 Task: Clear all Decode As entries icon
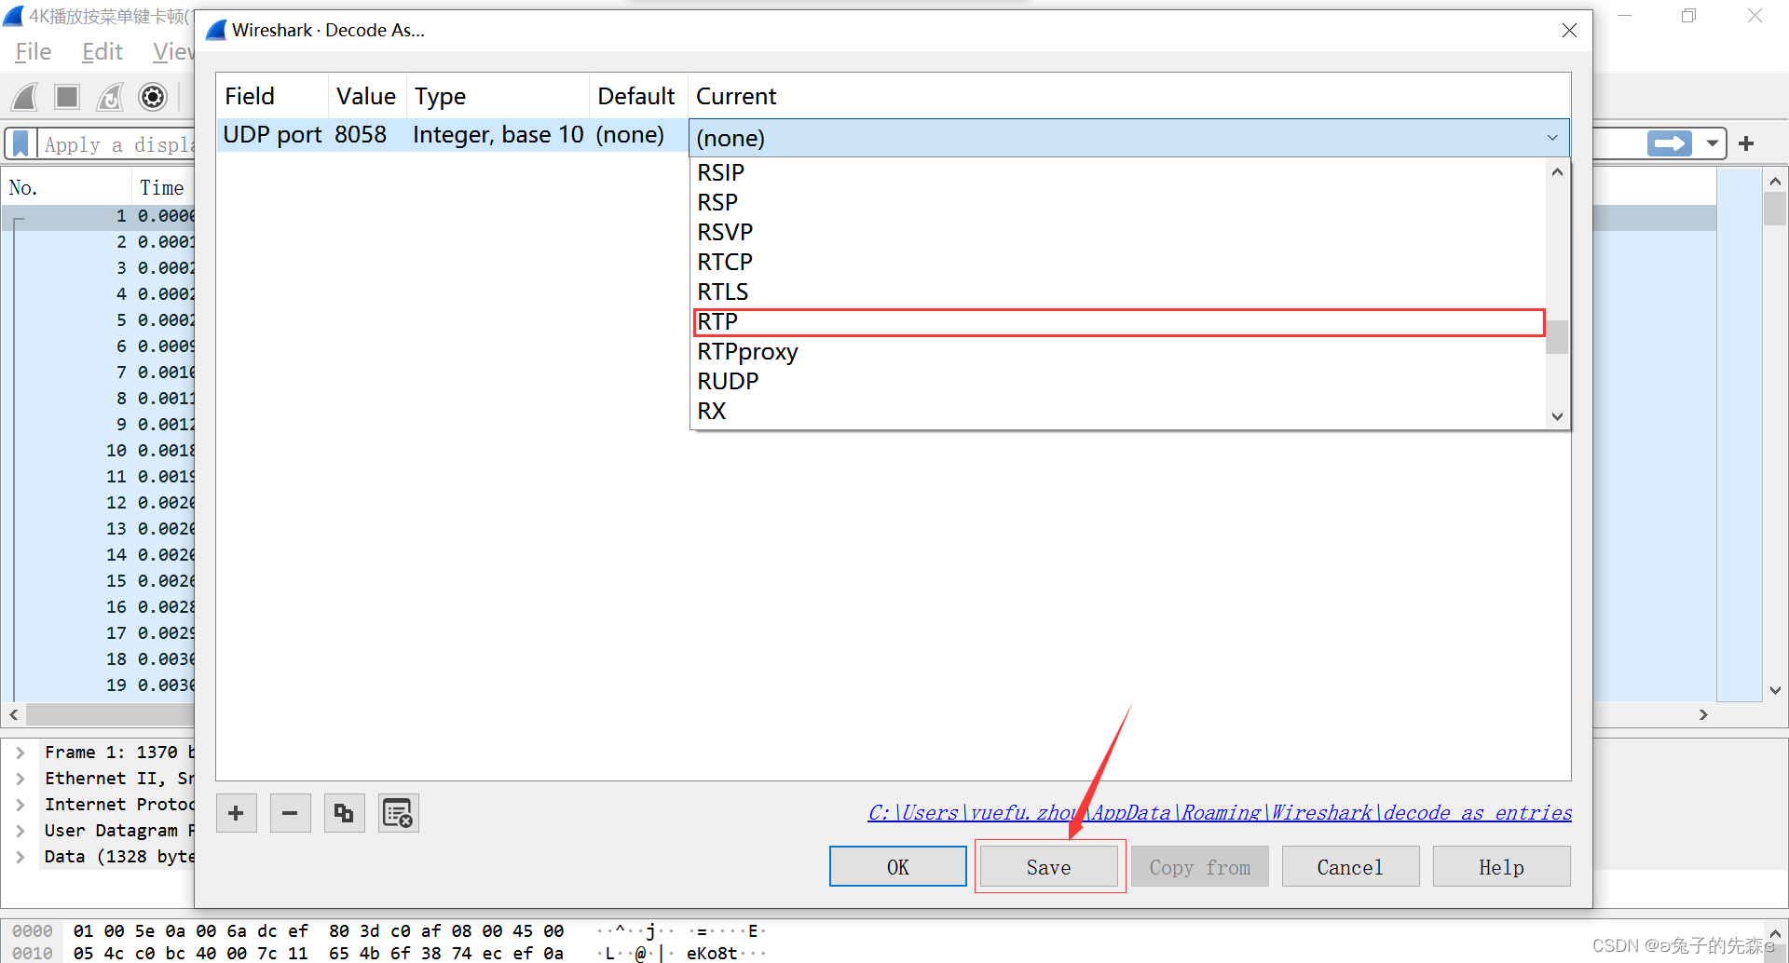[399, 814]
